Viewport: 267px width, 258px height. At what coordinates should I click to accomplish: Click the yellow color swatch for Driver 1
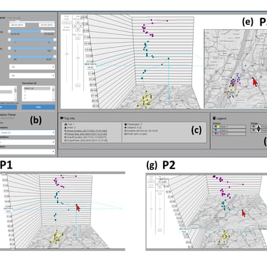tap(218, 127)
